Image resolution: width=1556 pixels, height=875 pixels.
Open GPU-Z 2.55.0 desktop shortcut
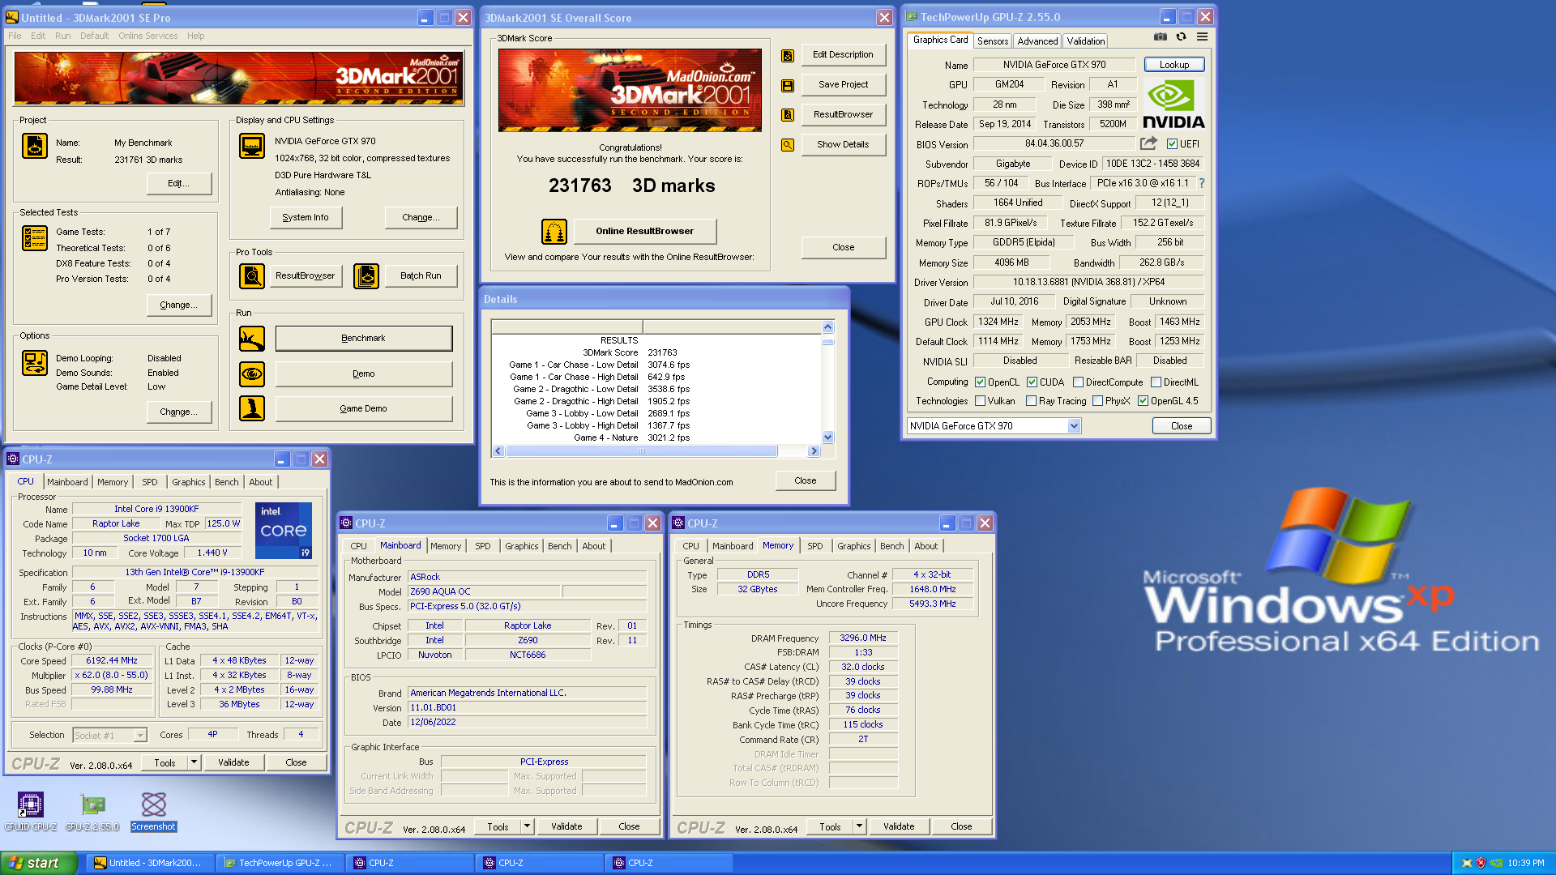(92, 812)
